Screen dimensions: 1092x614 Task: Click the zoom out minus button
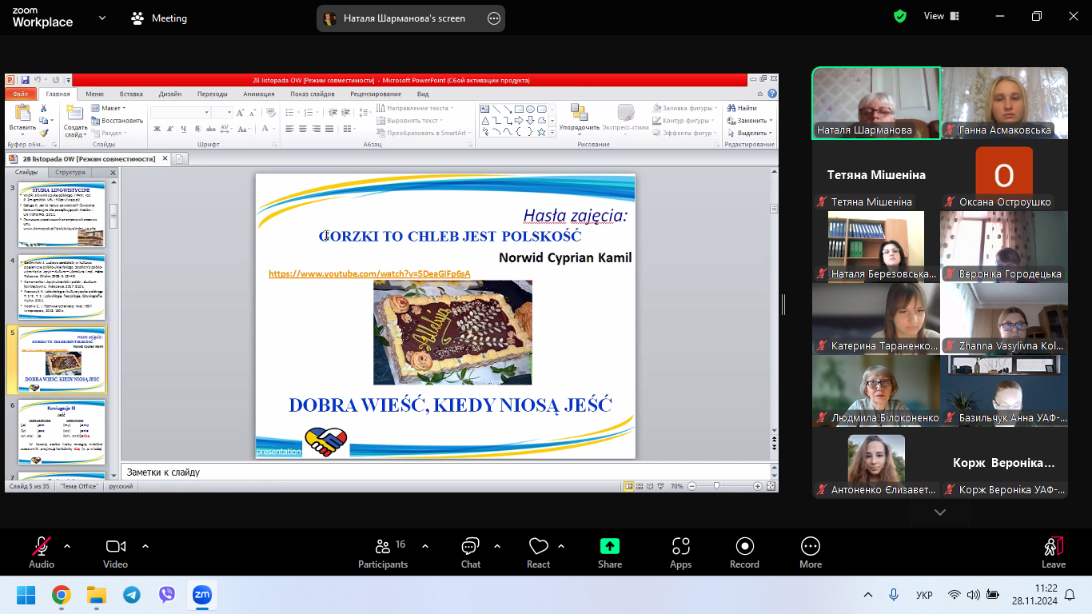point(692,486)
